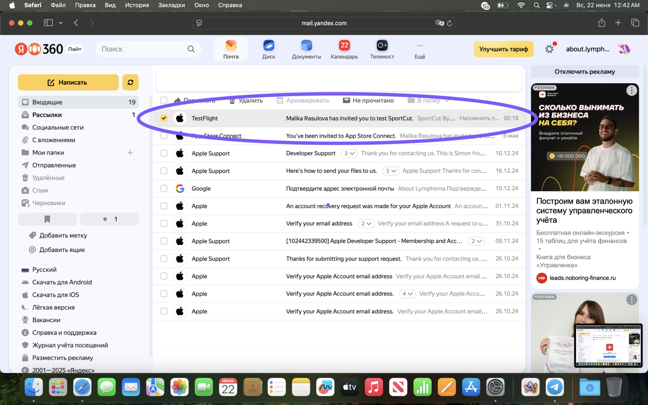648x405 pixels.
Task: Check the account recovery request message
Action: click(x=164, y=206)
